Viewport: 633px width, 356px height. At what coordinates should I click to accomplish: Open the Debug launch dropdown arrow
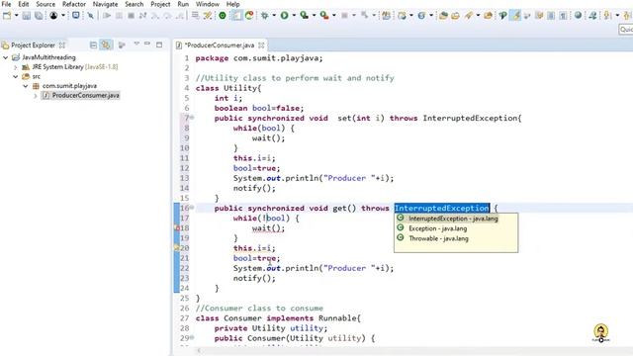(x=274, y=16)
